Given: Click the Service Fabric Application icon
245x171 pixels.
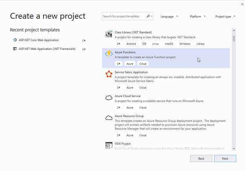Looking at the screenshot, I should click(x=109, y=74).
